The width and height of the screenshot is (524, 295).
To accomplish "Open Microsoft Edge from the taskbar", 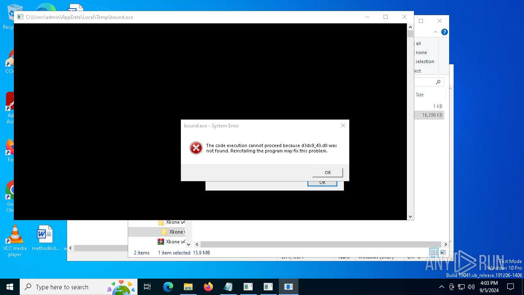I will [168, 287].
